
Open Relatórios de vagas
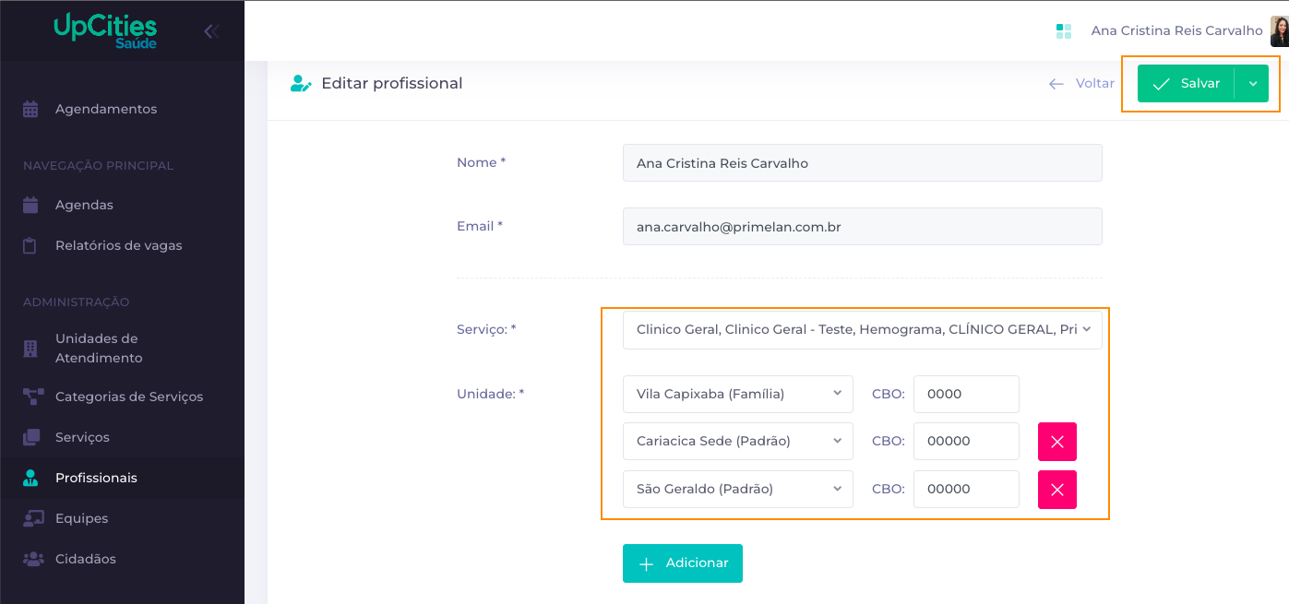tap(122, 245)
